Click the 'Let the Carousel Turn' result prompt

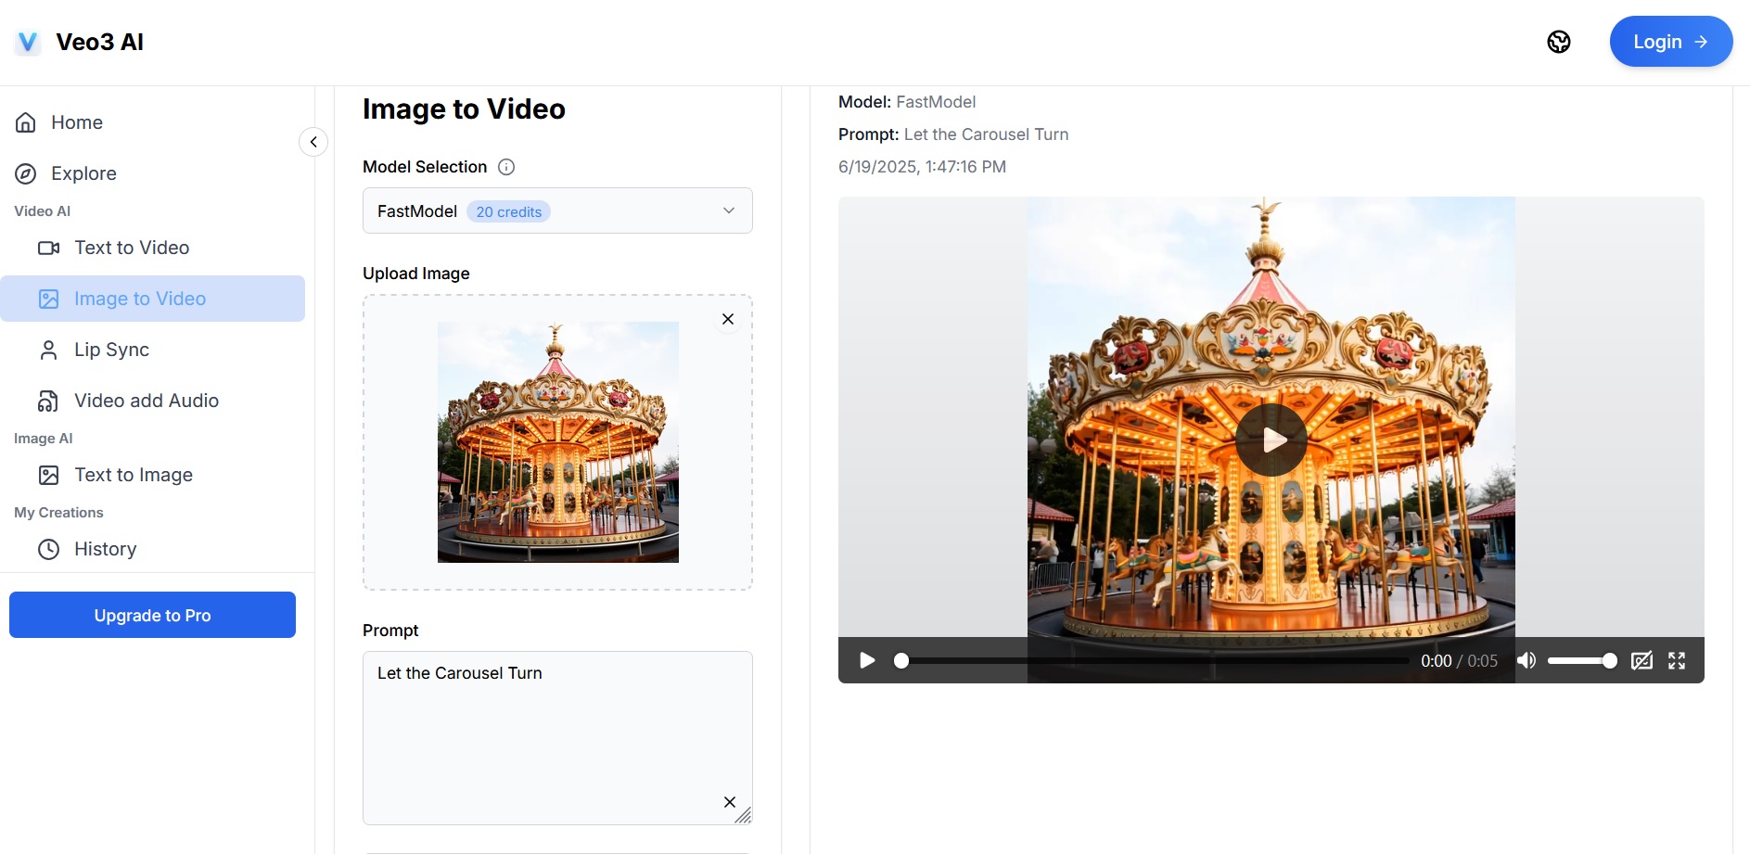pos(986,134)
